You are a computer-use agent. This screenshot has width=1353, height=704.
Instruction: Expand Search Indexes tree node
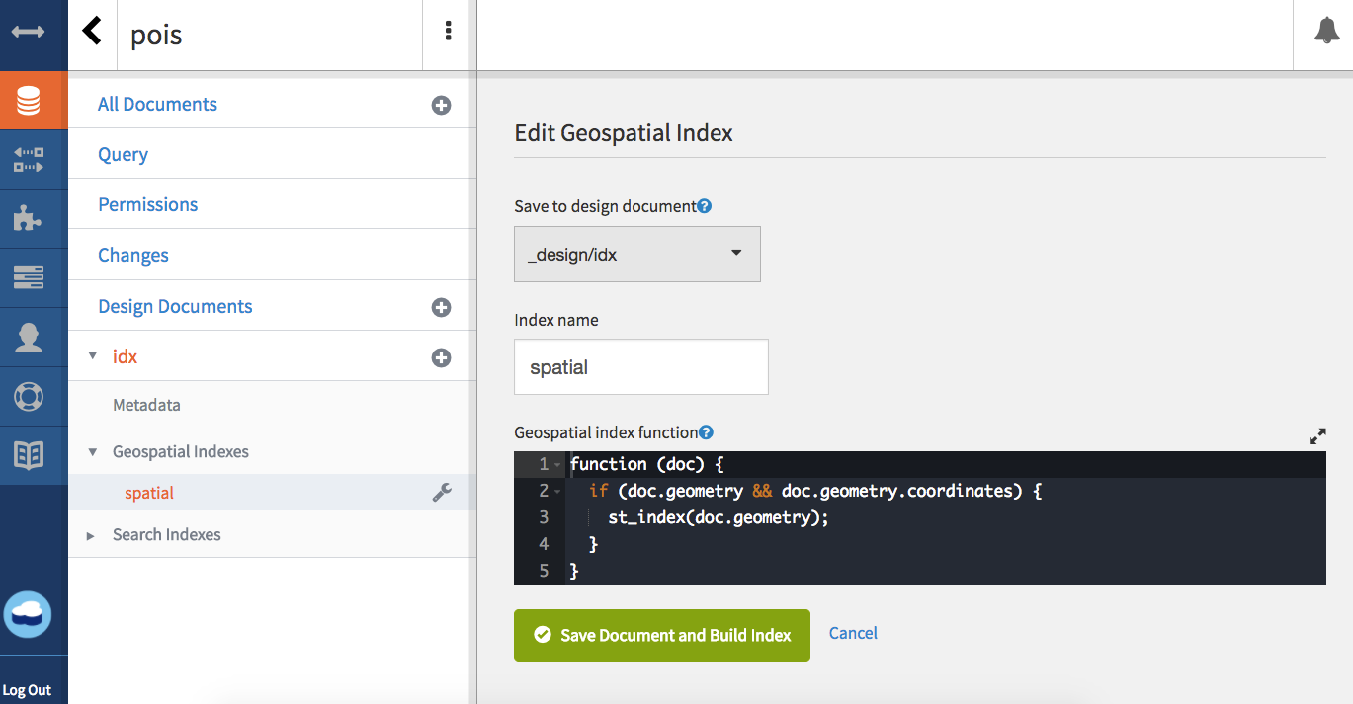click(x=91, y=535)
